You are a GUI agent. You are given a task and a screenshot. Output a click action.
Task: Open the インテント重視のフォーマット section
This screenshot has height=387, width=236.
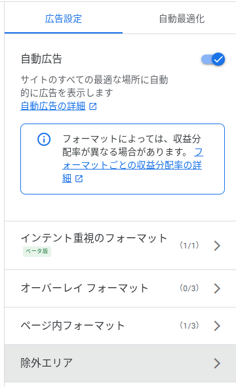click(x=120, y=245)
